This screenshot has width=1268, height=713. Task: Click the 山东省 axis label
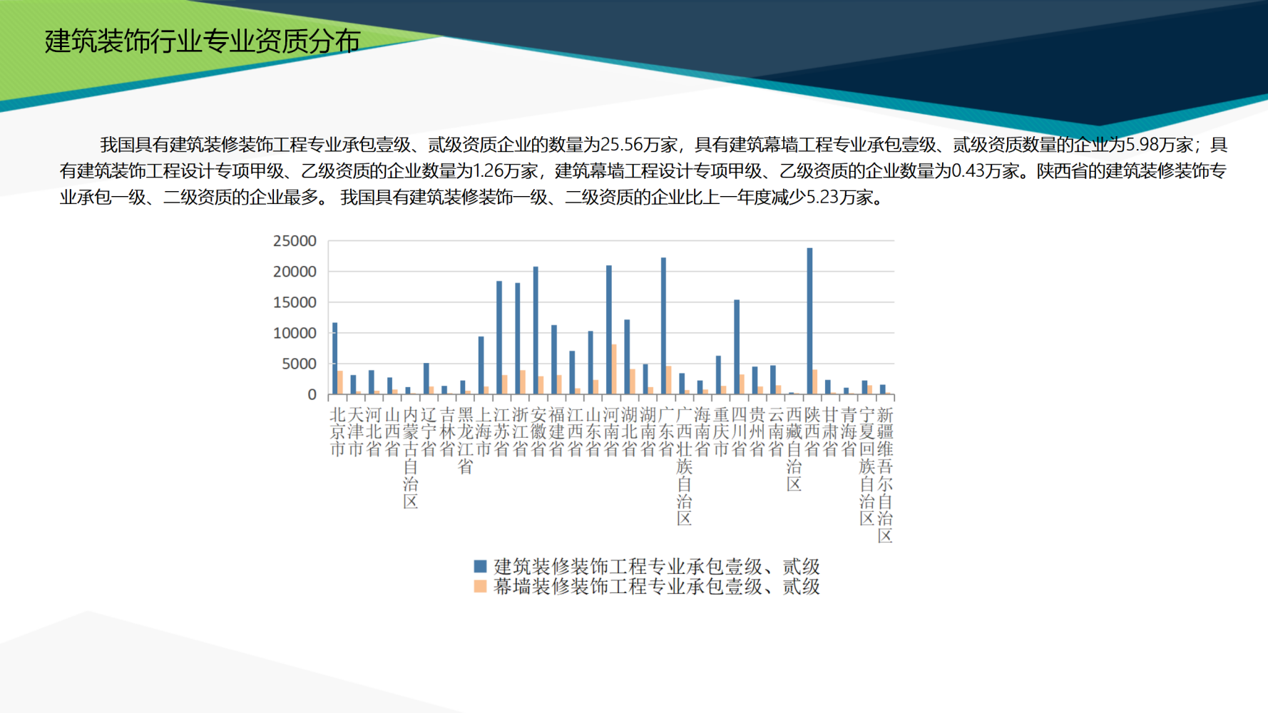point(593,431)
